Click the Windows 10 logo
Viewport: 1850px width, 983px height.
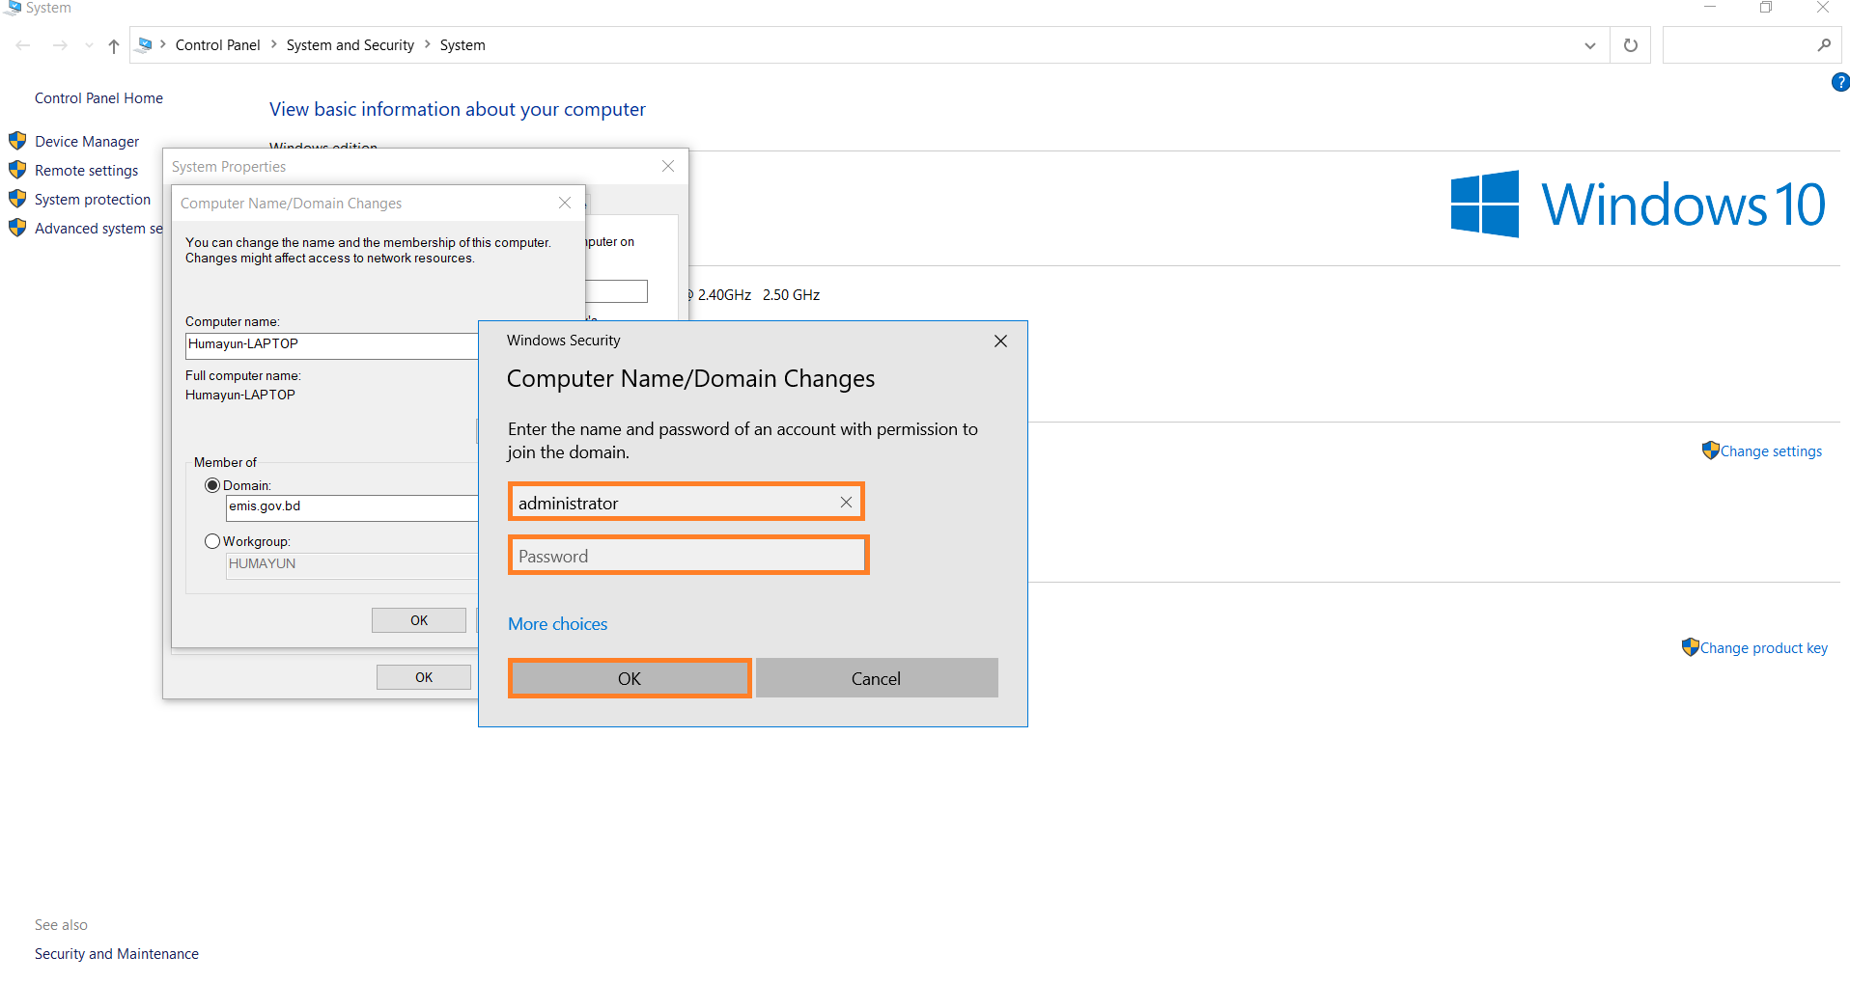(1638, 205)
